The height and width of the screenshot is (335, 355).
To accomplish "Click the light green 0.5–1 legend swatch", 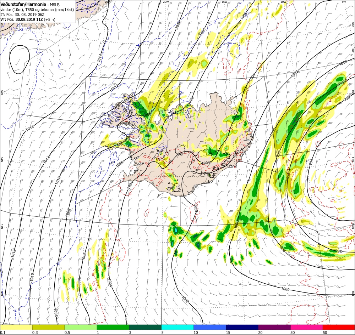I will point(81,327).
